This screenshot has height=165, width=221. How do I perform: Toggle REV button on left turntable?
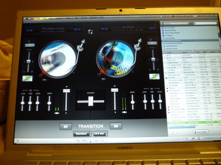44,80
